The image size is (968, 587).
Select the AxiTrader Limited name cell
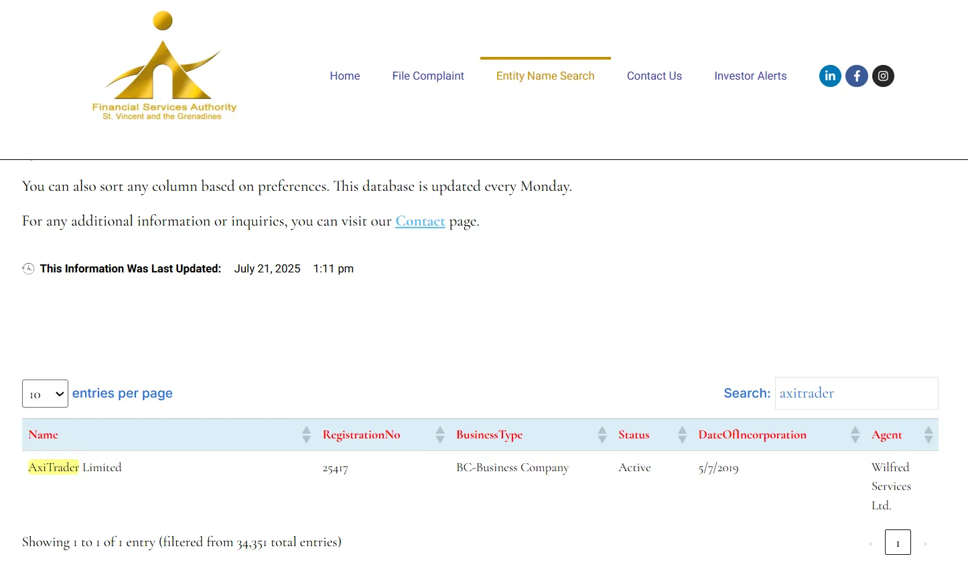75,467
